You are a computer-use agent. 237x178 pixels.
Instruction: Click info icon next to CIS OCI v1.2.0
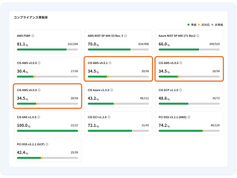(x=109, y=117)
